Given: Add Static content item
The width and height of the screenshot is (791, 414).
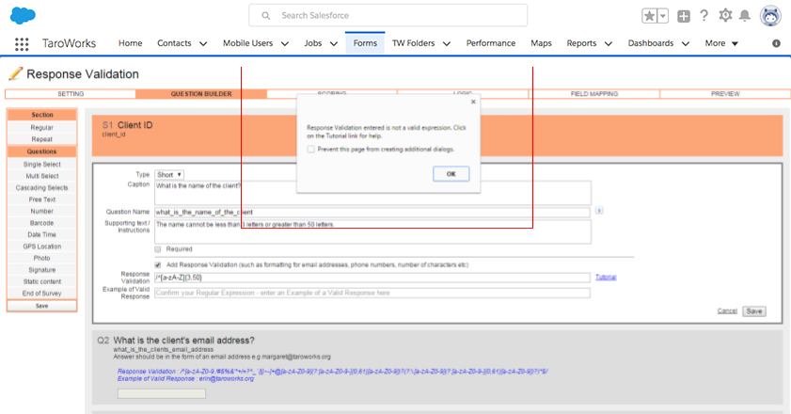Looking at the screenshot, I should [x=42, y=281].
